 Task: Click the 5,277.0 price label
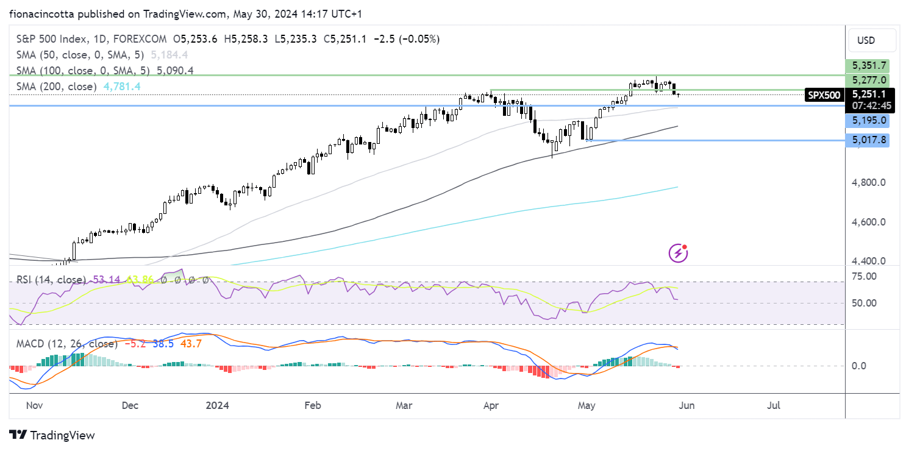(867, 80)
